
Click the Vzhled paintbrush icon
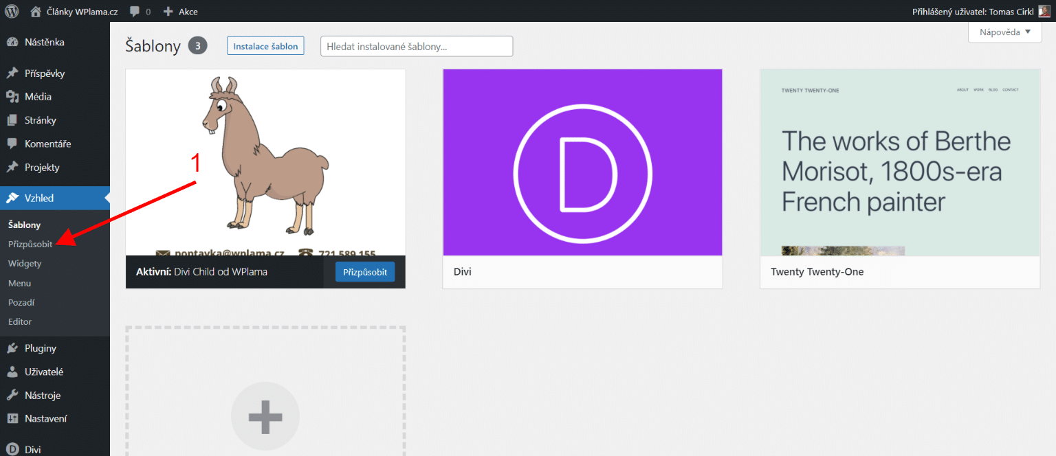12,198
